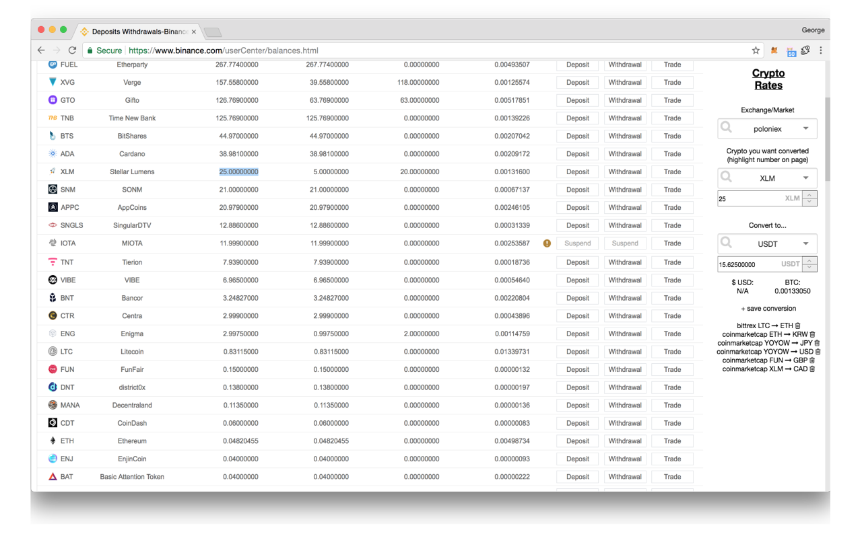Close the Deposits Withdrawals-Binance tab
Image resolution: width=862 pixels, height=538 pixels.
coord(194,32)
